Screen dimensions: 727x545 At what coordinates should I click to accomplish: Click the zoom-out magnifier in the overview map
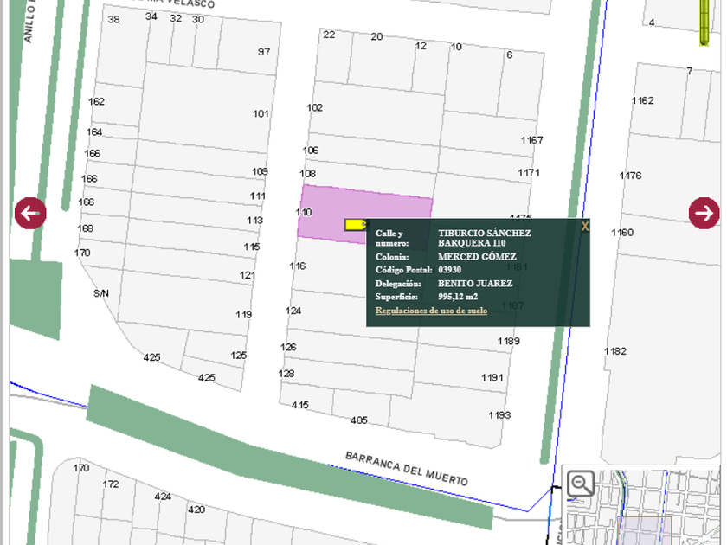(581, 484)
